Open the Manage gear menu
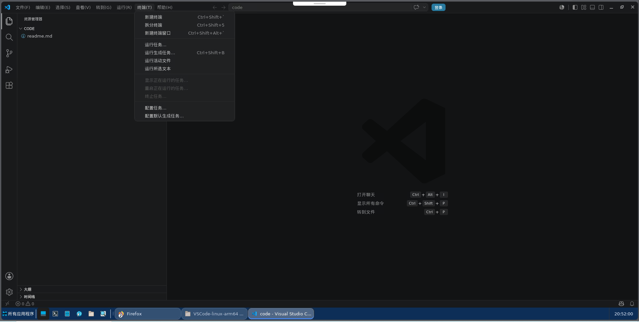 click(x=9, y=292)
